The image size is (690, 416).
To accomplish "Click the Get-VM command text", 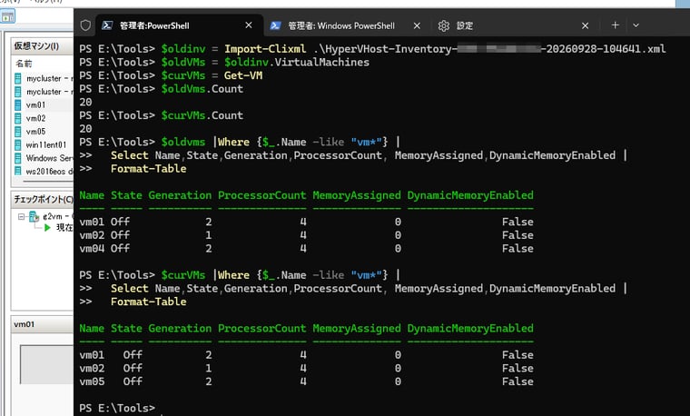I will [243, 75].
